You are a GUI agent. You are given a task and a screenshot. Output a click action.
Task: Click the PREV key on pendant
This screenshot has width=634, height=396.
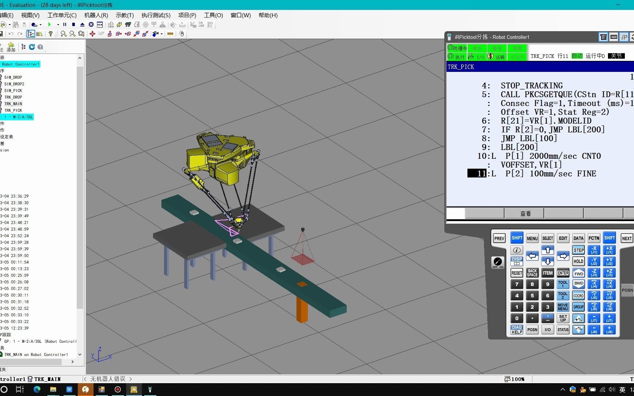coord(499,238)
